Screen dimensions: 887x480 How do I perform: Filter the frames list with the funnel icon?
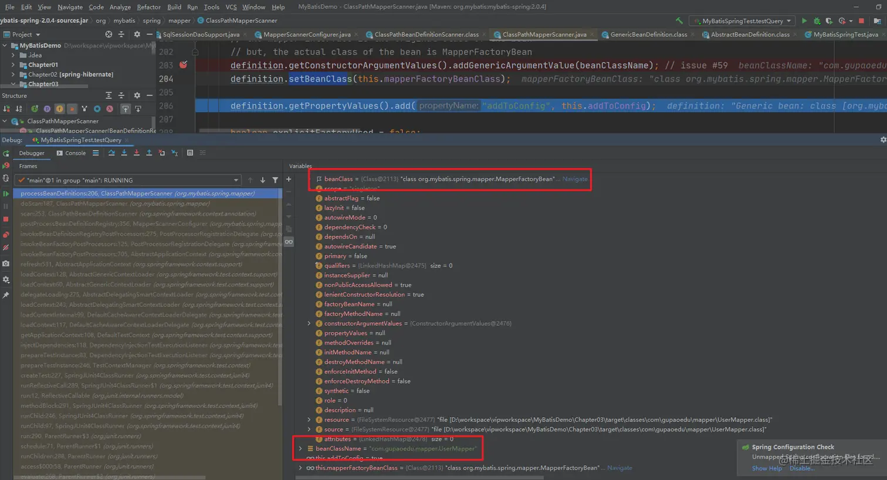275,180
